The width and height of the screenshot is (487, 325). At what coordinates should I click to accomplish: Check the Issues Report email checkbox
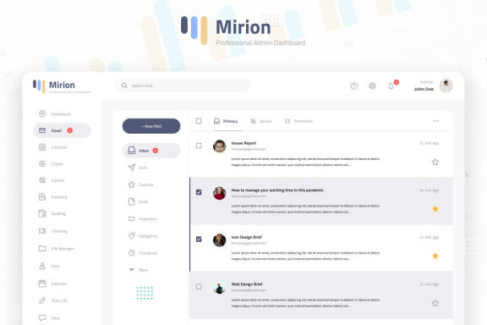[x=199, y=146]
